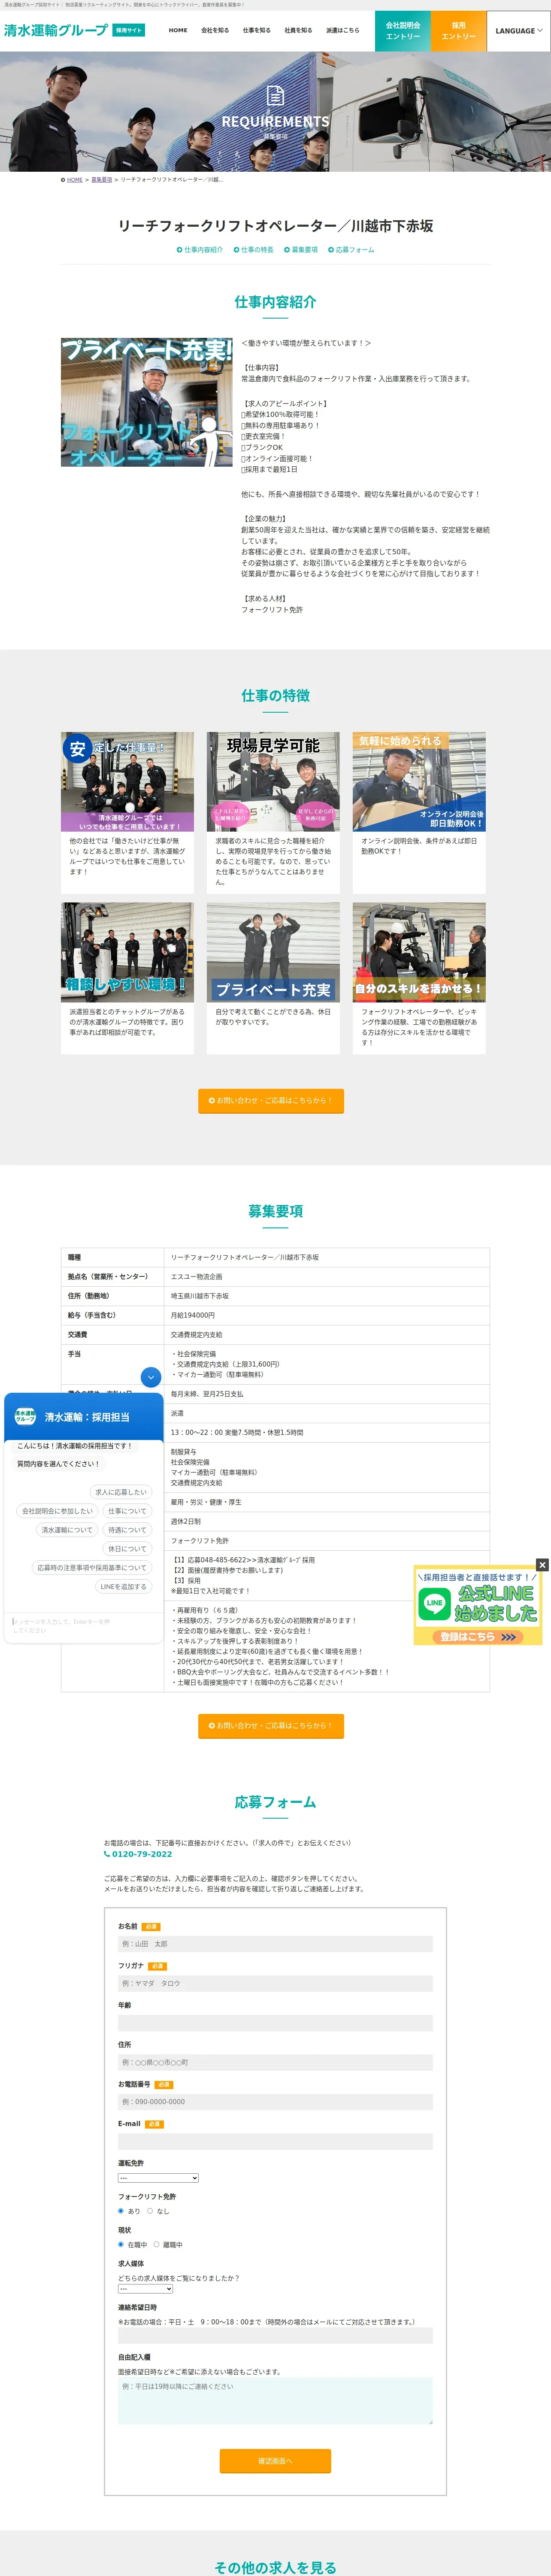Click the 清水運輸グループ site logo
This screenshot has height=2576, width=551.
pos(56,30)
